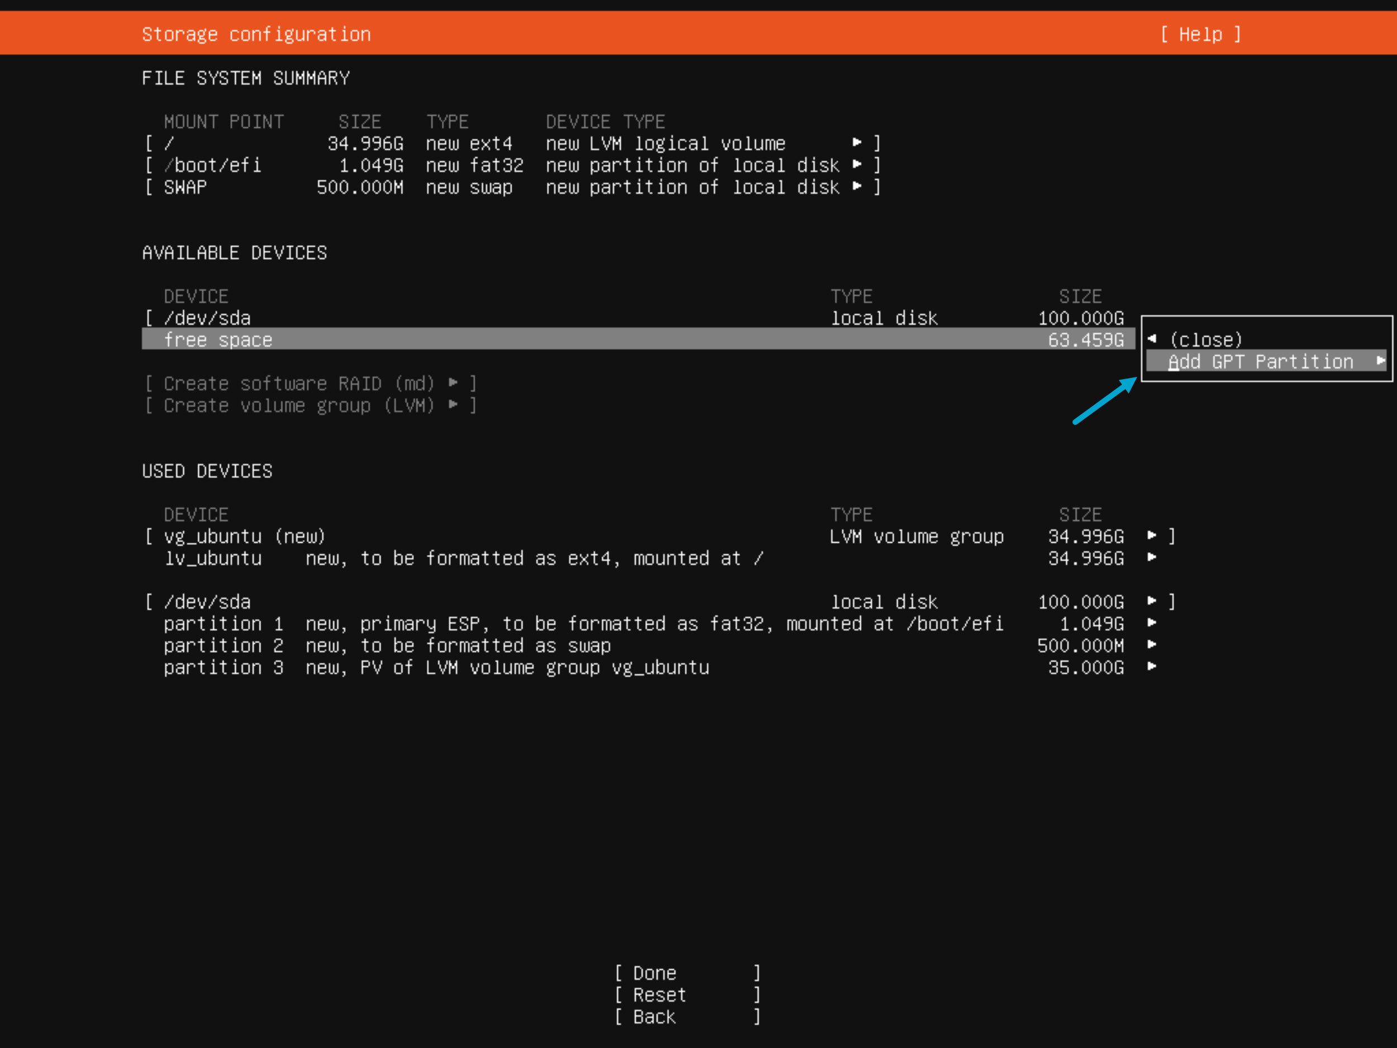Image resolution: width=1397 pixels, height=1048 pixels.
Task: Open the Help menu in header
Action: pyautogui.click(x=1200, y=34)
